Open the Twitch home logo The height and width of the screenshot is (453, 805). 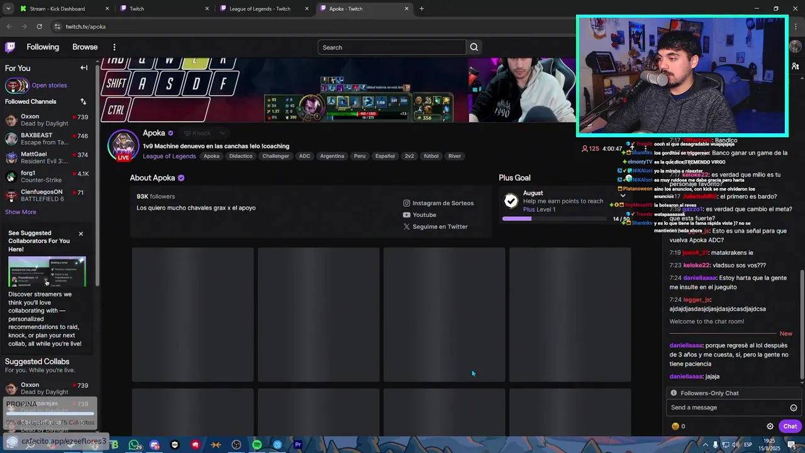[x=10, y=47]
